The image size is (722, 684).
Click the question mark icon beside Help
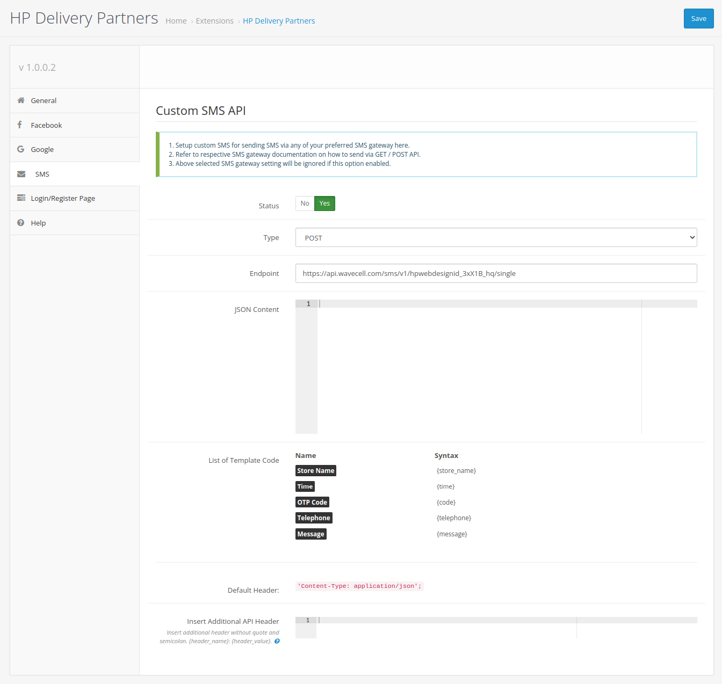(21, 223)
